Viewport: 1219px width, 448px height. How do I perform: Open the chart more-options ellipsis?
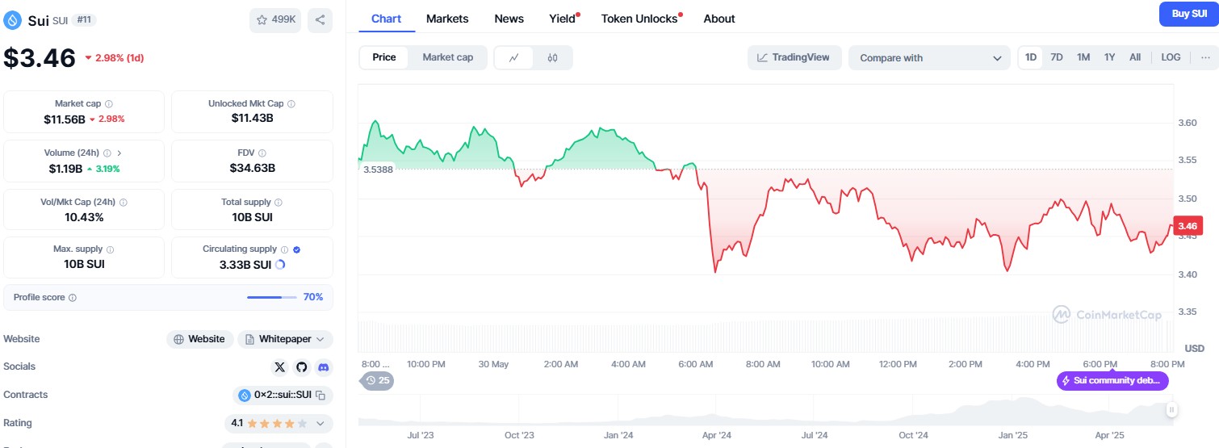[1205, 57]
